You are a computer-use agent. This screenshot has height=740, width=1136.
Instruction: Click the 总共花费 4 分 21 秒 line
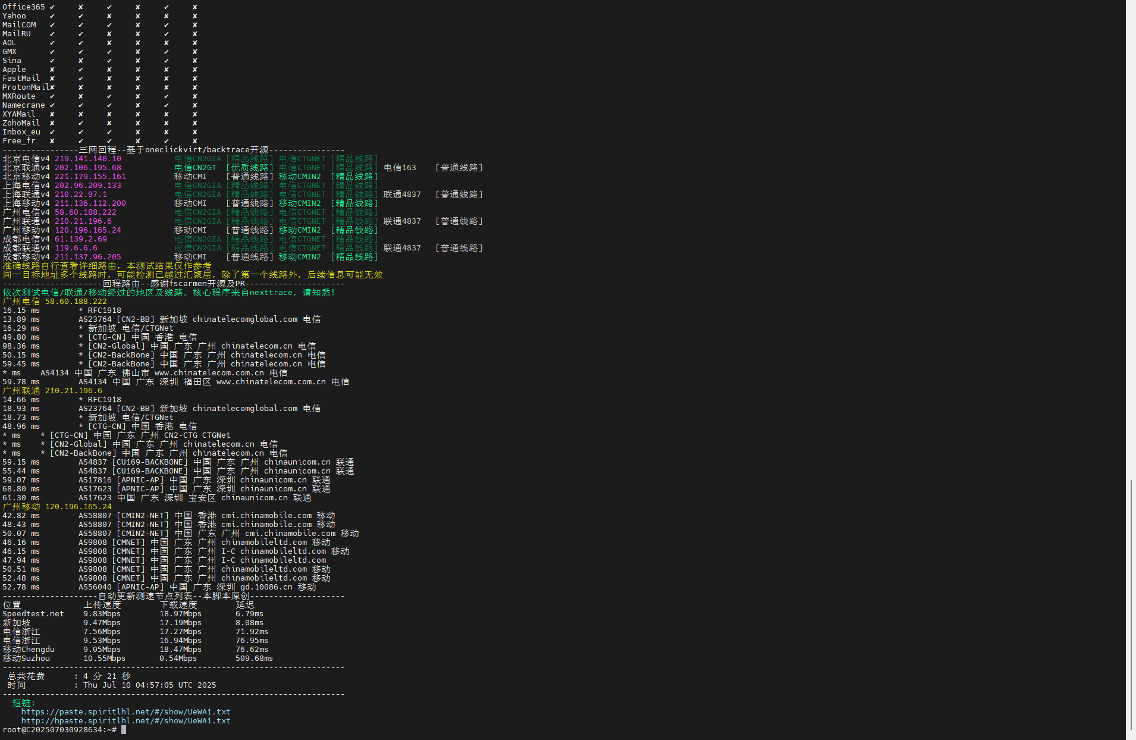(69, 676)
